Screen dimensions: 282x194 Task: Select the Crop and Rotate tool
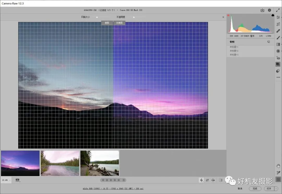[278, 24]
